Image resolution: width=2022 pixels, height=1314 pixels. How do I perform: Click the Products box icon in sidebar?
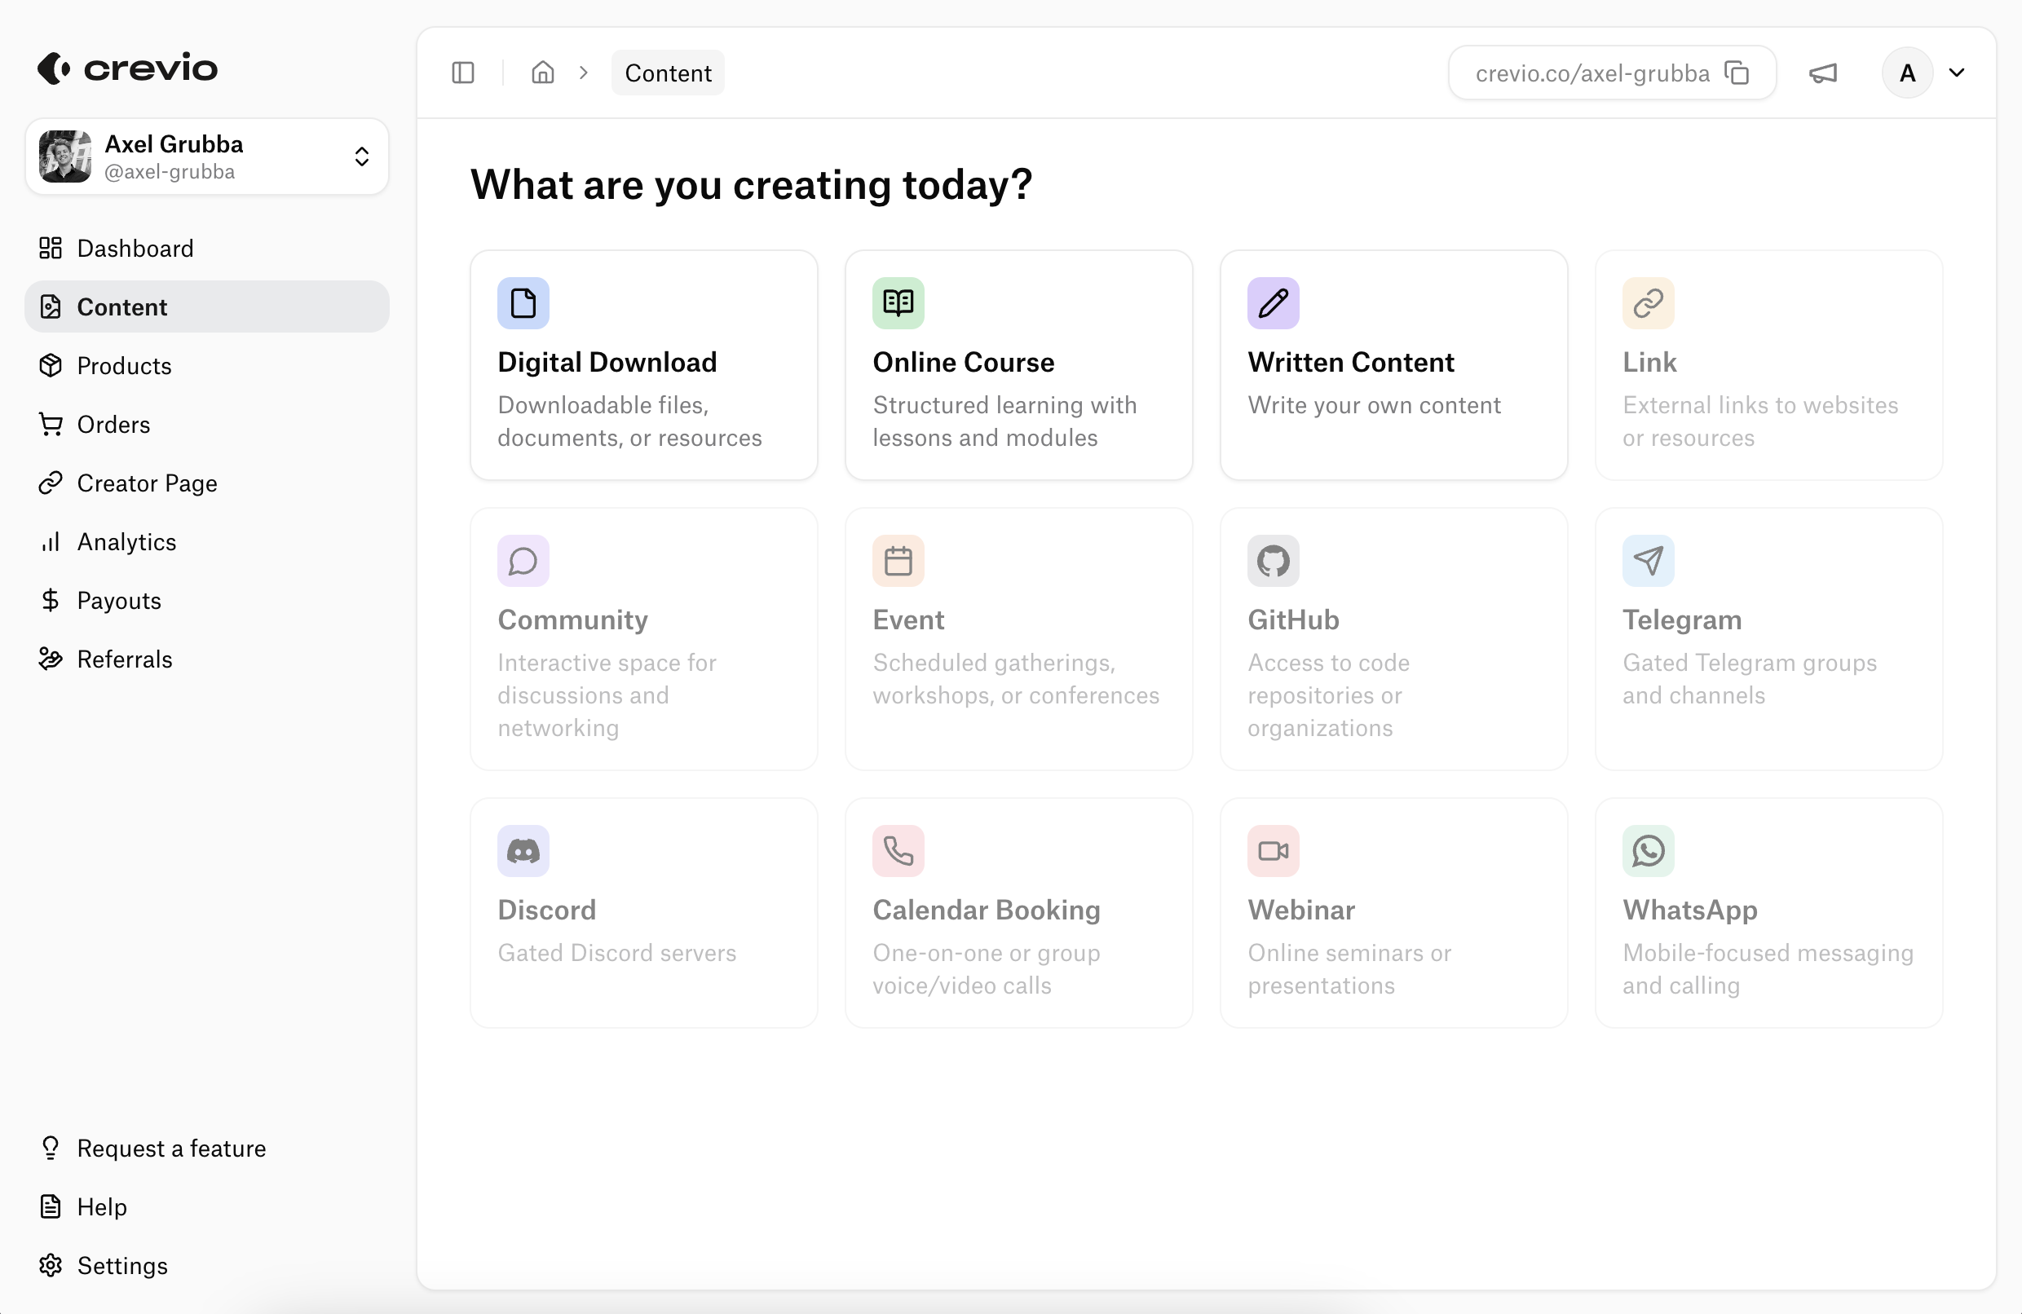coord(50,365)
